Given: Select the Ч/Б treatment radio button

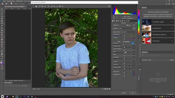Looking at the screenshot, I should pyautogui.click(x=132, y=25).
